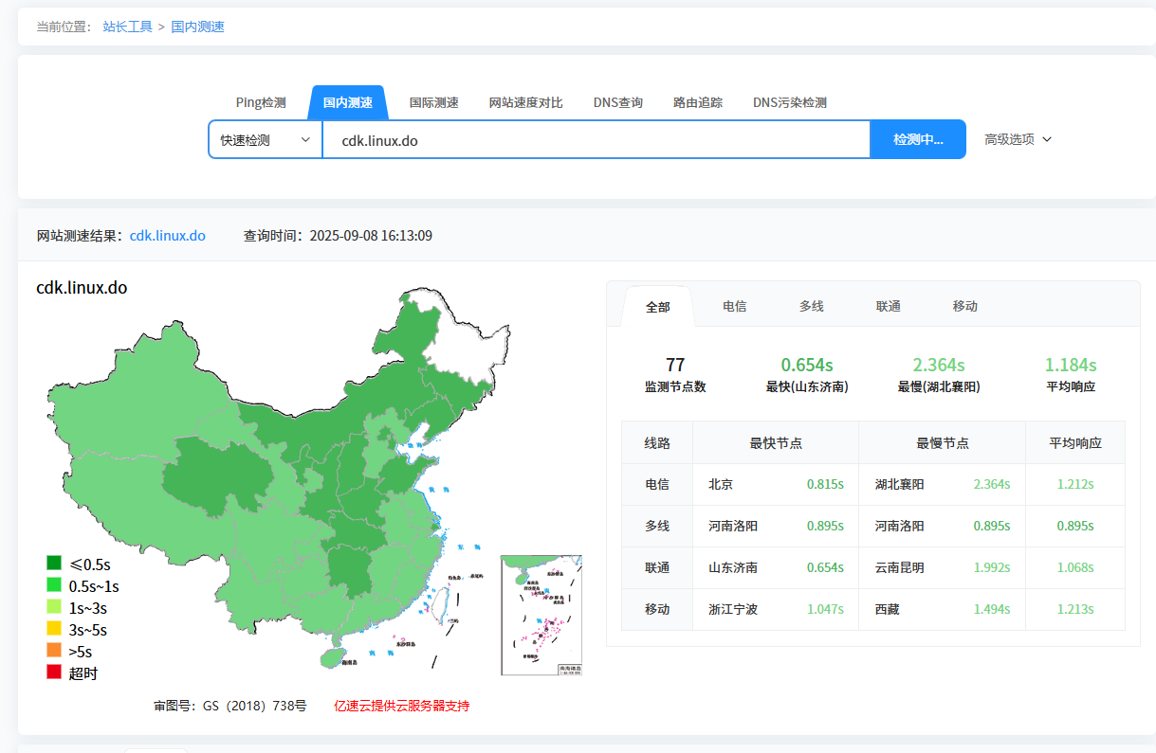Filter results by 电信 tab
Screen dimensions: 1156x753
click(734, 306)
